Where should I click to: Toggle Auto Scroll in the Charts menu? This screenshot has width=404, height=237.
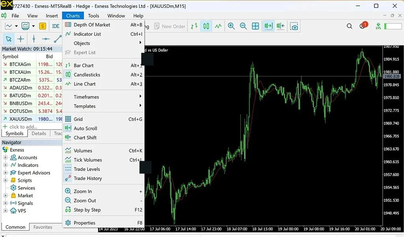pyautogui.click(x=86, y=128)
